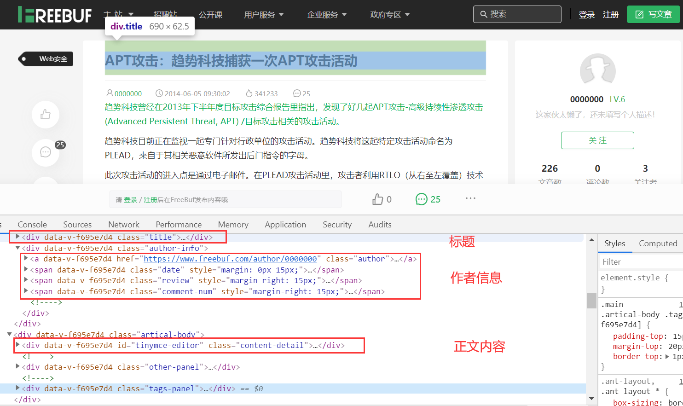683x406 pixels.
Task: Expand the tinymce-editor content-detail node
Action: click(17, 345)
